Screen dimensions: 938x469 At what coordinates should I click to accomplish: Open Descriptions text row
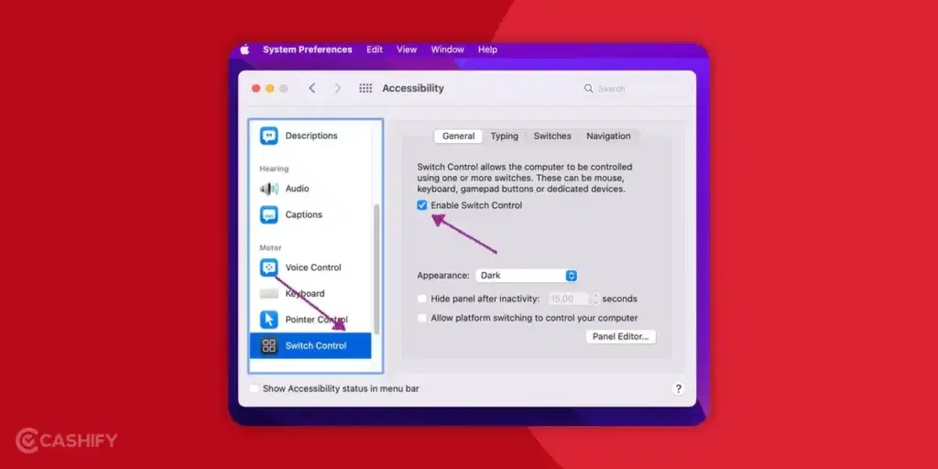tap(311, 136)
